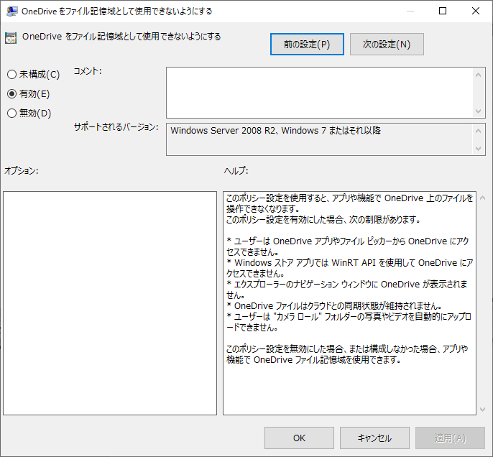
Task: Click the empty オプション panel
Action: click(110, 303)
